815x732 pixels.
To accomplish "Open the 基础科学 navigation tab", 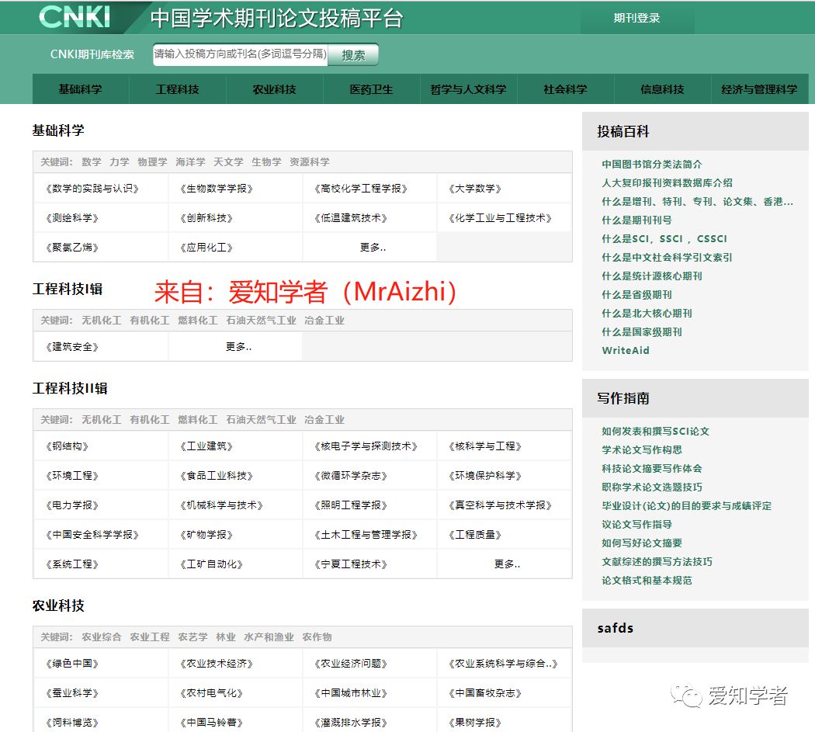I will pos(80,89).
